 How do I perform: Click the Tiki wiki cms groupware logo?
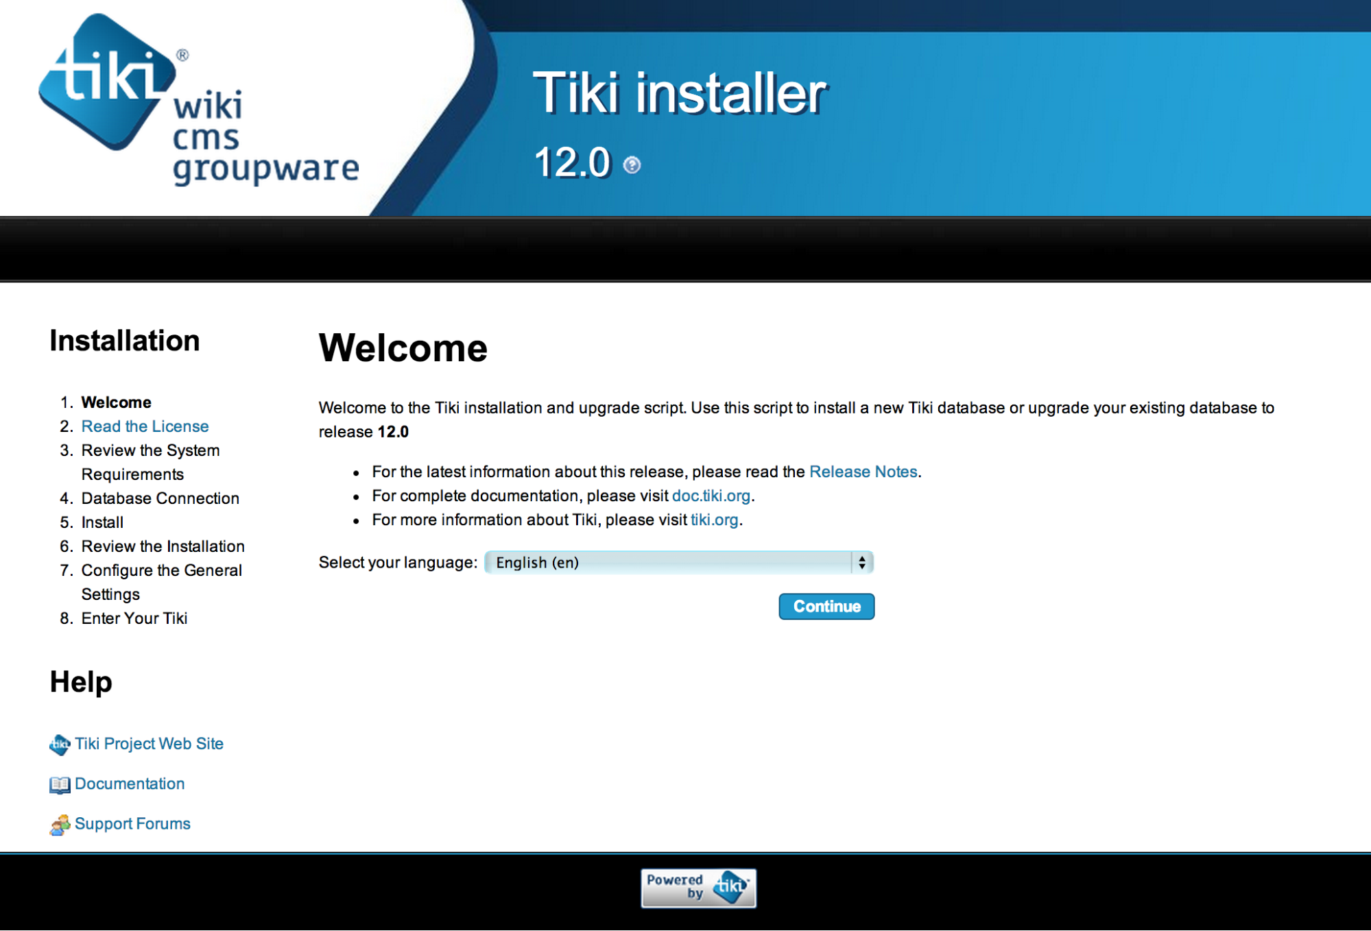click(198, 99)
